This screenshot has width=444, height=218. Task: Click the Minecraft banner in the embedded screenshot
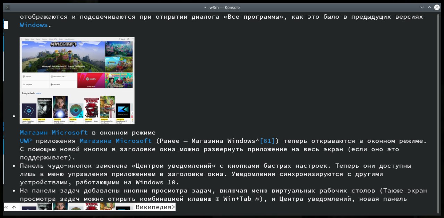63,57
